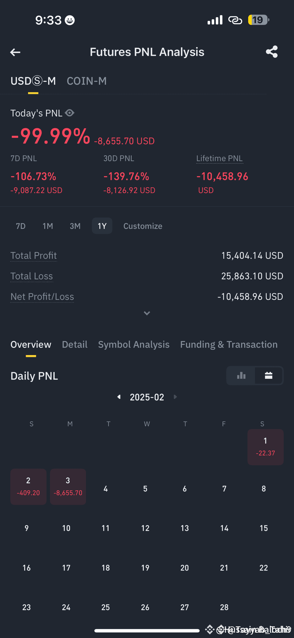Open Customize date range
Image resolution: width=294 pixels, height=638 pixels.
(143, 226)
